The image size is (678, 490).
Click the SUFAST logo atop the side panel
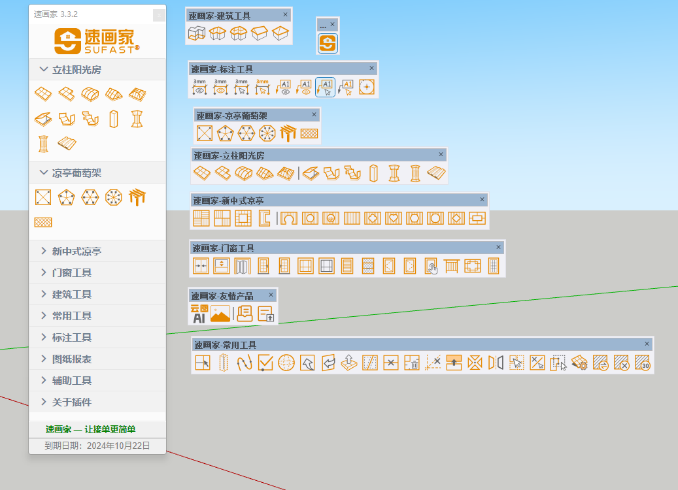pos(97,41)
